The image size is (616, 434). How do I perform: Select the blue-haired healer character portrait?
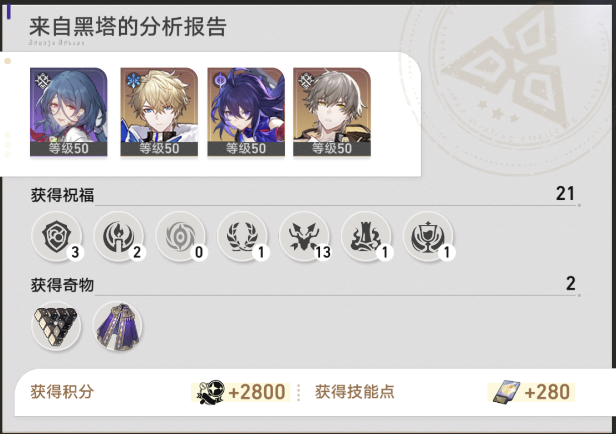[69, 112]
